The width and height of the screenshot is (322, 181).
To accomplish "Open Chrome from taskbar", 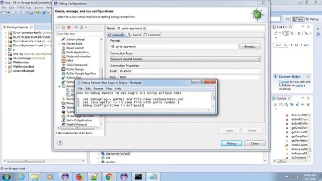I will [x=109, y=176].
